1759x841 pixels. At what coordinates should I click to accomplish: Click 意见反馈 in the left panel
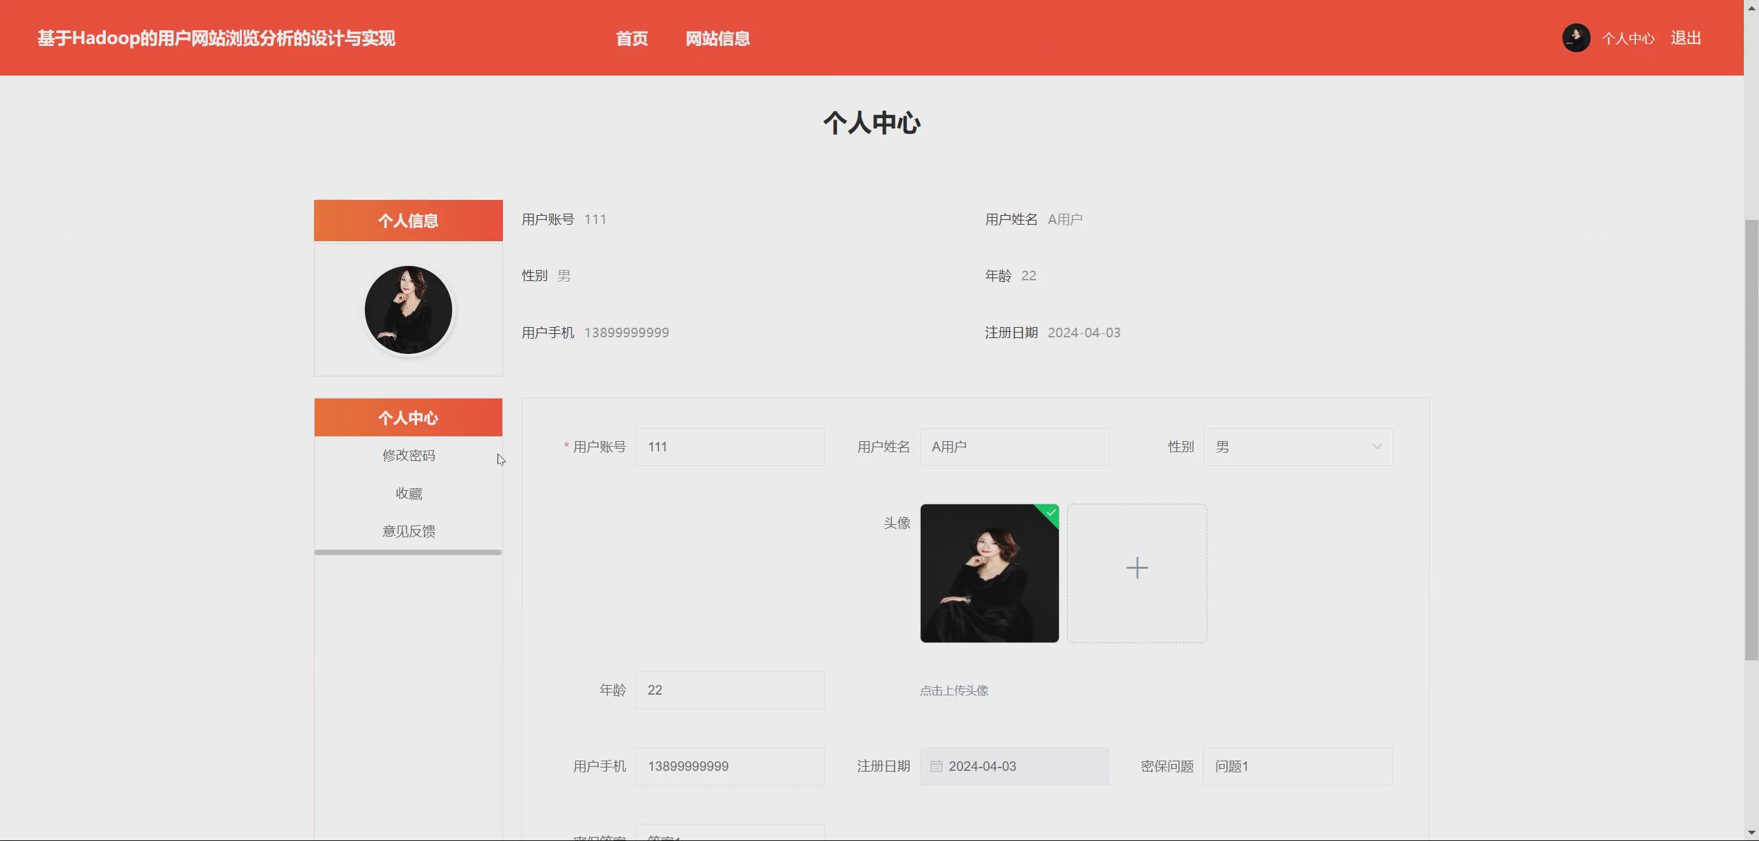point(409,530)
